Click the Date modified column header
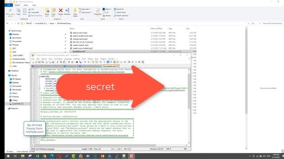Screen dimensions: 284x159 (156, 28)
